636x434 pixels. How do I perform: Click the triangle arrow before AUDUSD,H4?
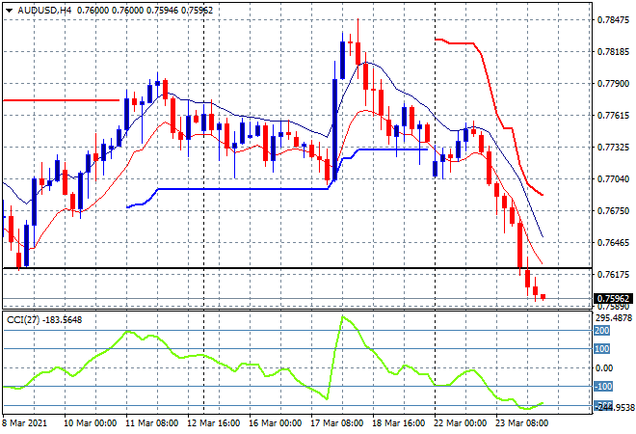tap(9, 9)
